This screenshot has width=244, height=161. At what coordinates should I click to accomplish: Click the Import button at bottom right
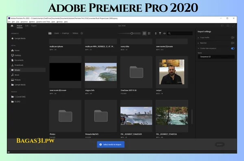[x=220, y=144]
